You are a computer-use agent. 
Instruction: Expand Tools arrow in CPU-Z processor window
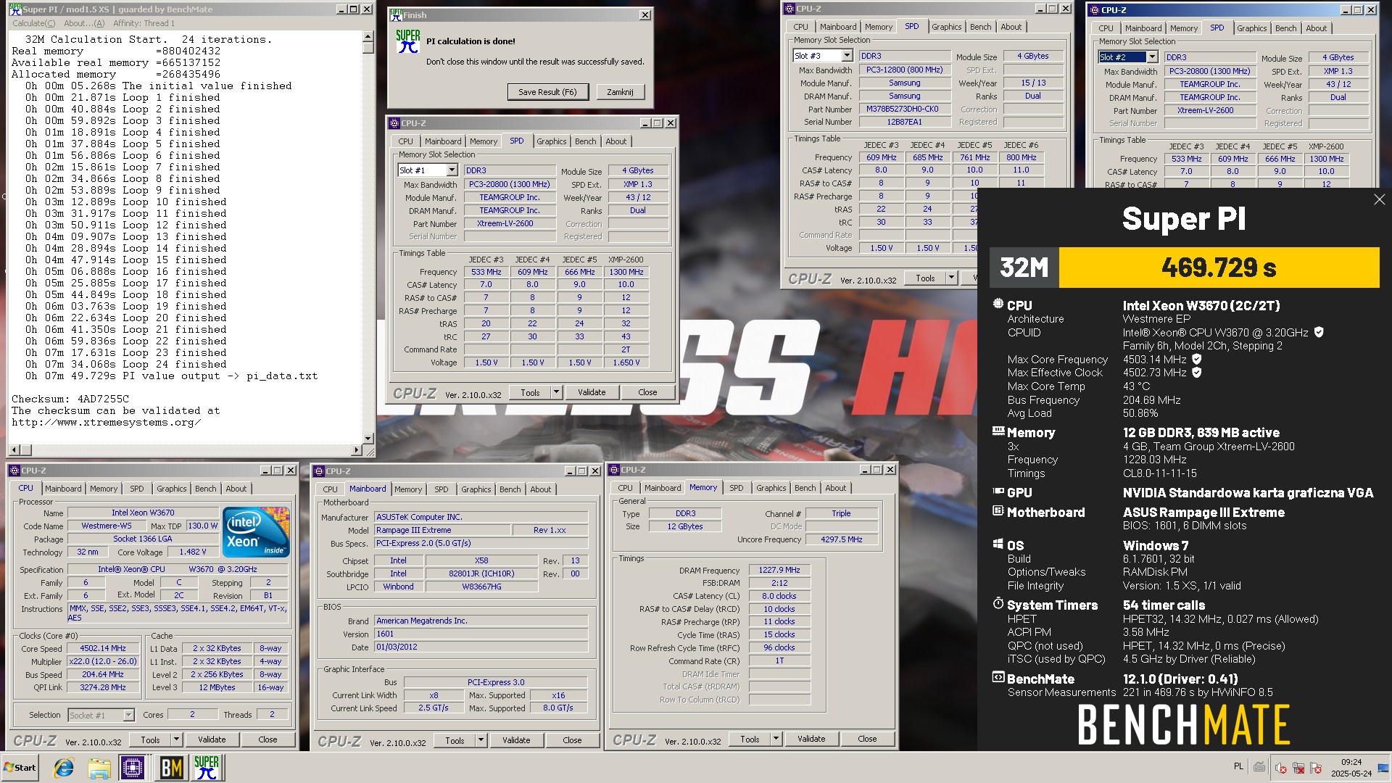click(x=176, y=739)
